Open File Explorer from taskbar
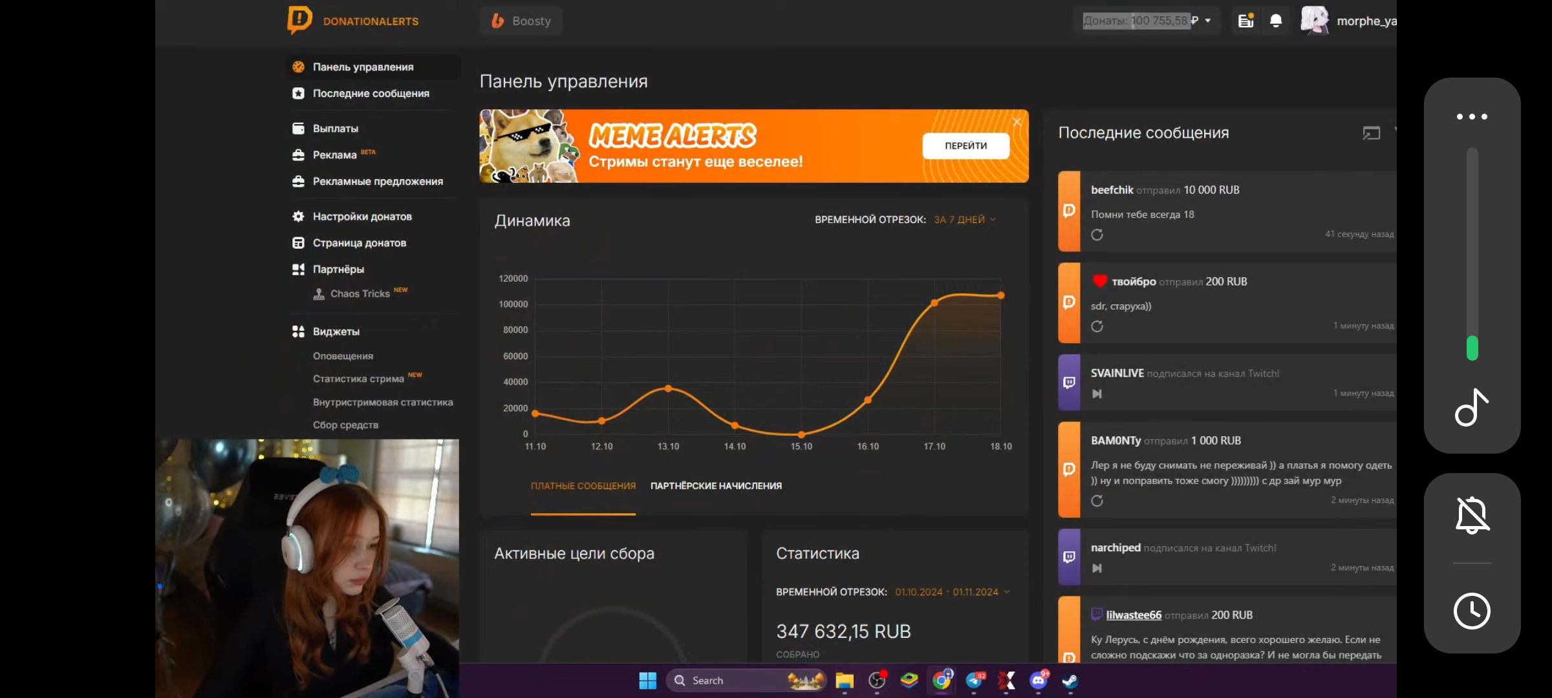Image resolution: width=1552 pixels, height=698 pixels. tap(844, 681)
